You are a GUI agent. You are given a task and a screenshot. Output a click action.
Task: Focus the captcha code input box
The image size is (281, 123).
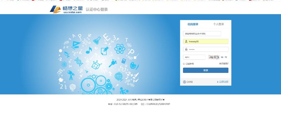click(x=194, y=57)
